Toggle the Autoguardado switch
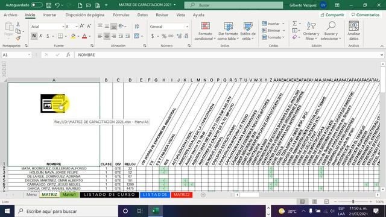Screen dimensions: 386x217 point(36,5)
